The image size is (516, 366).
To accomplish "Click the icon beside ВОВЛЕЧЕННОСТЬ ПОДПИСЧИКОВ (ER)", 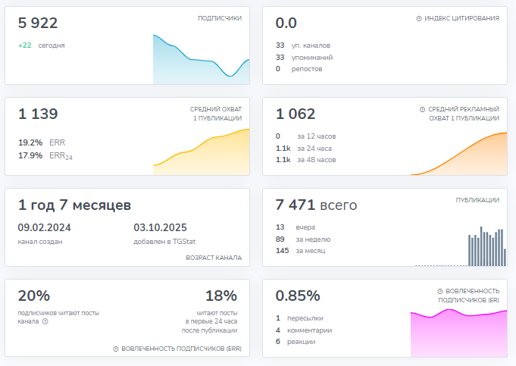I will [440, 291].
